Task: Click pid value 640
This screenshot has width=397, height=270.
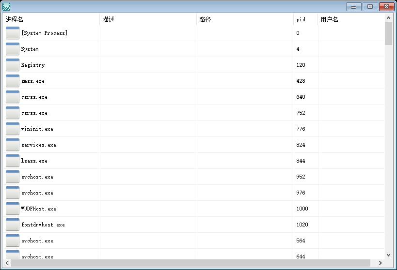Action: click(x=301, y=97)
